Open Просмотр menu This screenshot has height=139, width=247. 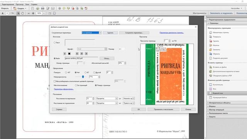tap(20, 4)
